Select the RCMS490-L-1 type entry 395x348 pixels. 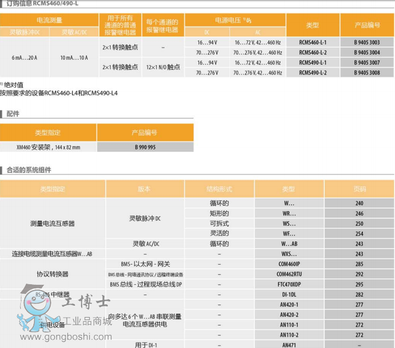tap(312, 63)
